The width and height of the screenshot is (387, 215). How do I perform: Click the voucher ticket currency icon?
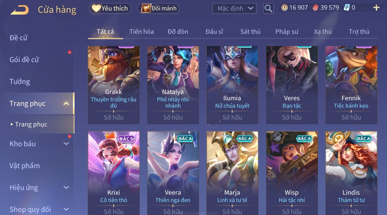(347, 7)
